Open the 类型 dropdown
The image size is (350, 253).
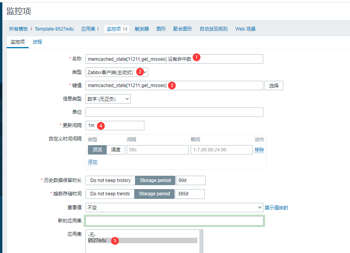(x=117, y=72)
